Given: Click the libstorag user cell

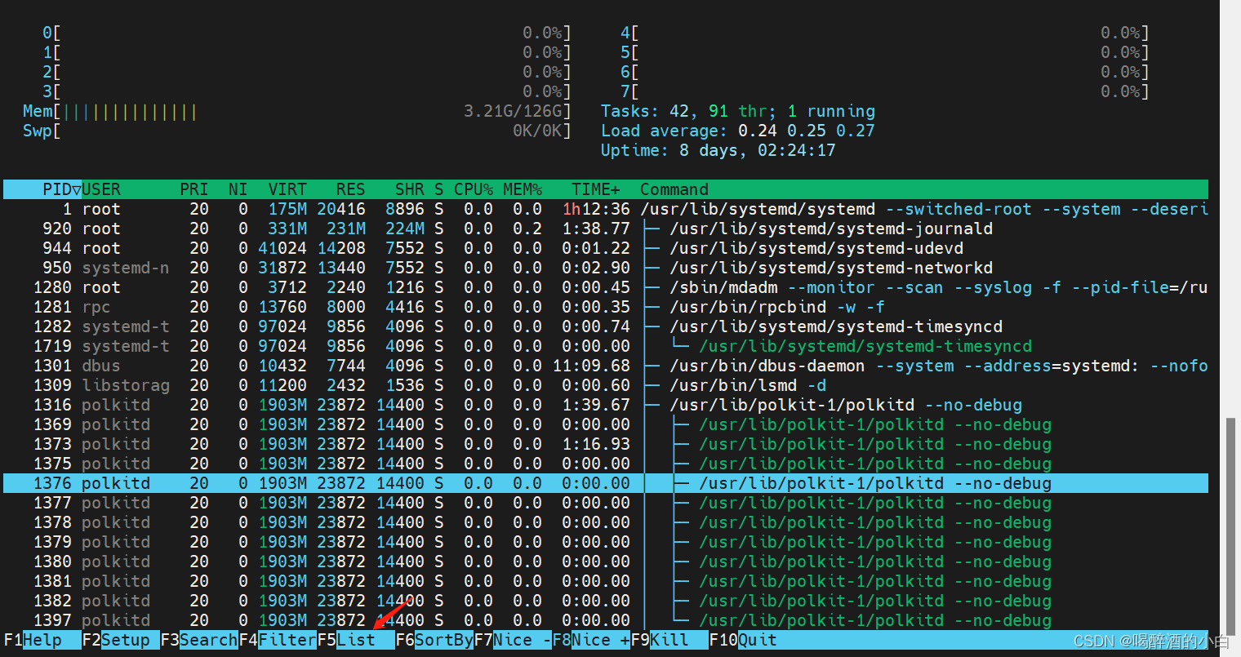Looking at the screenshot, I should click(x=126, y=385).
